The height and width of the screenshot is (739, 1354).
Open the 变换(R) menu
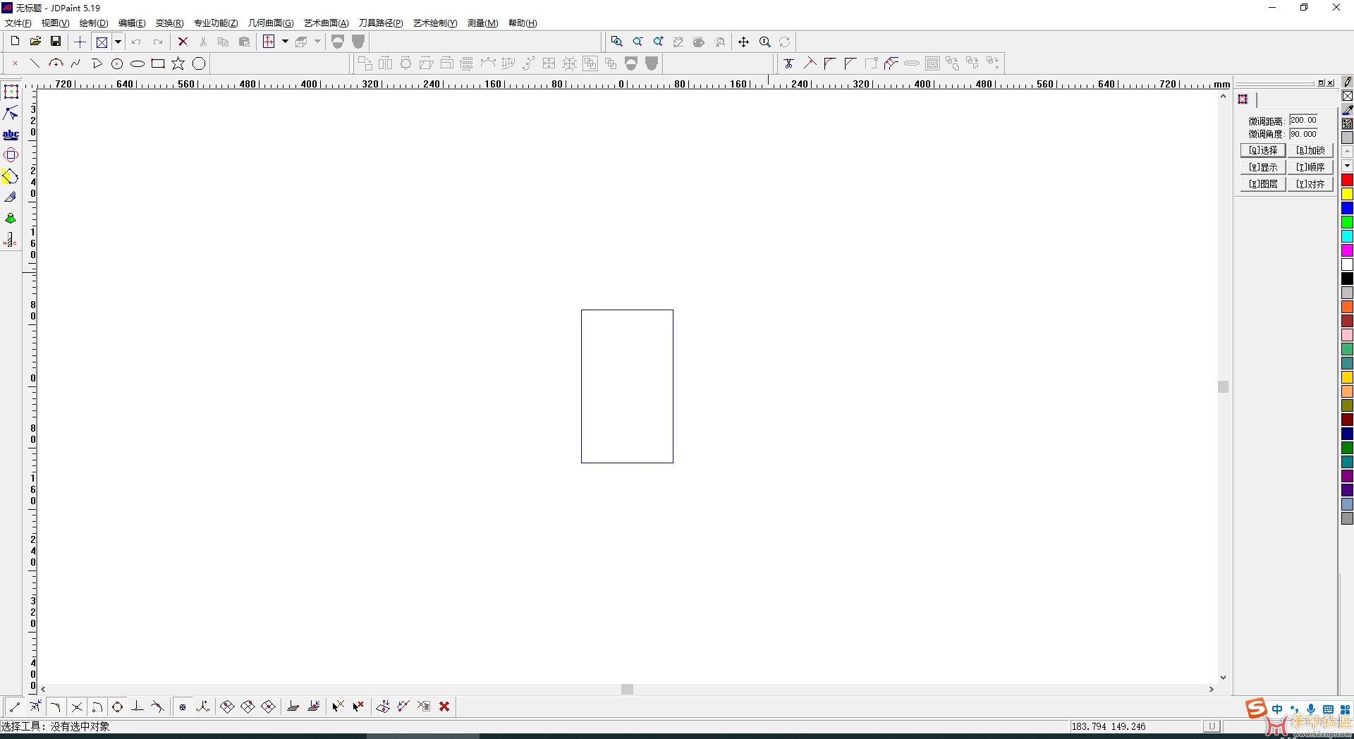tap(169, 23)
